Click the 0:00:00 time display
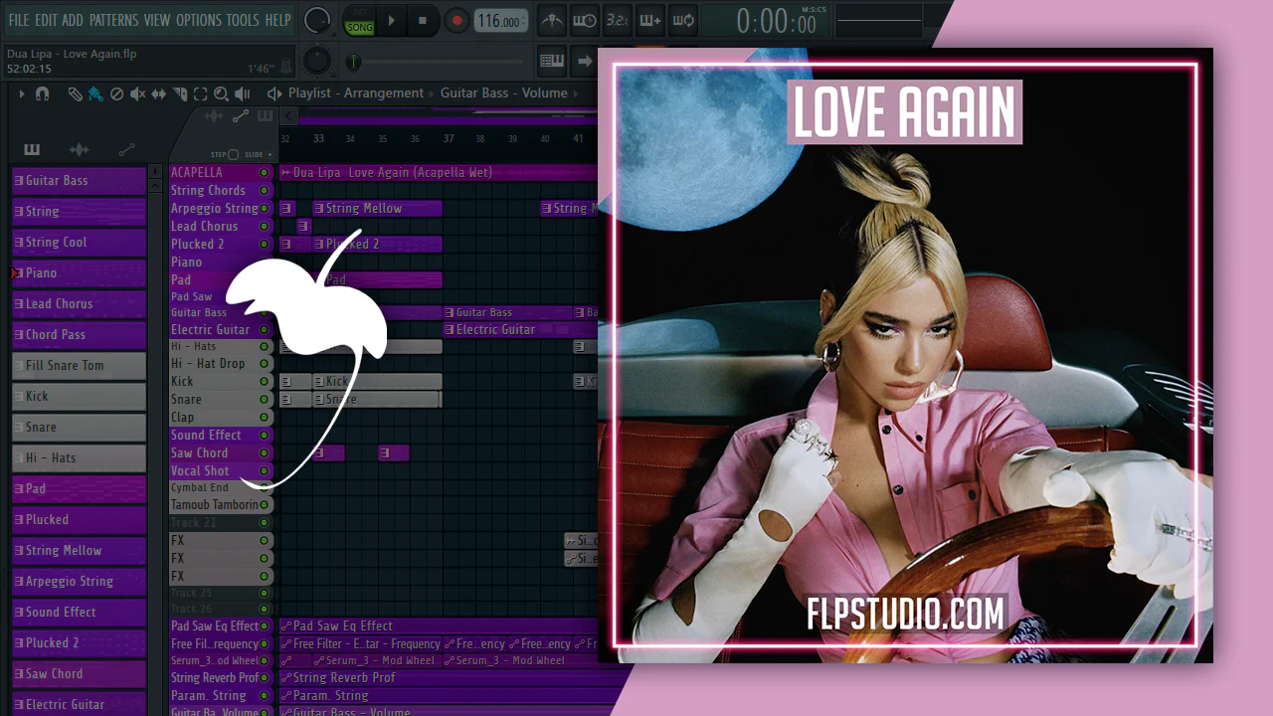Screen dimensions: 1273x716 coord(777,22)
